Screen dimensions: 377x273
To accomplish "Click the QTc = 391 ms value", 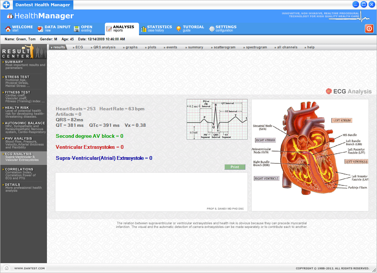I will coord(104,125).
